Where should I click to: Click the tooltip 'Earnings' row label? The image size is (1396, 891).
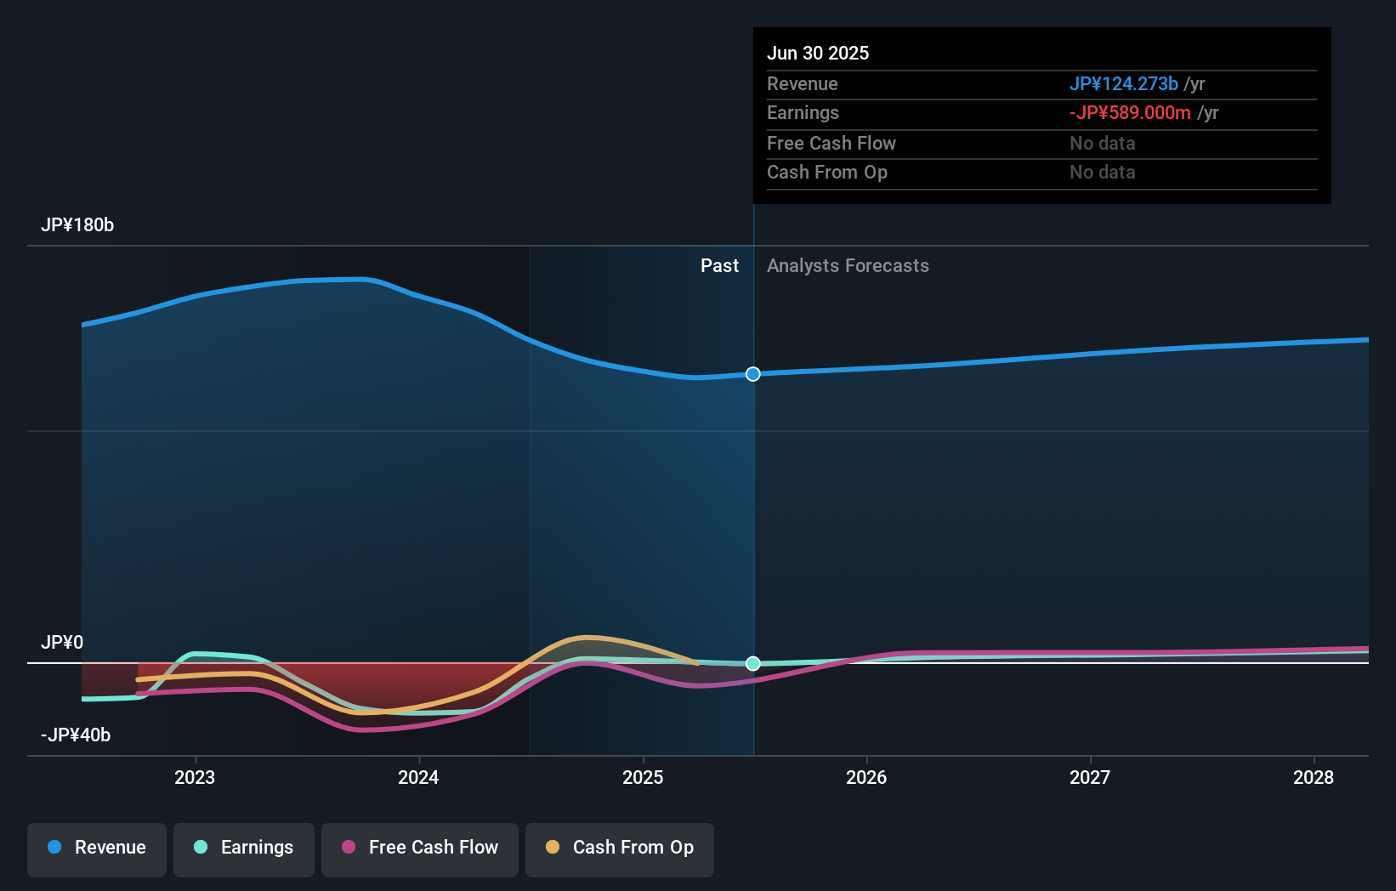(803, 113)
